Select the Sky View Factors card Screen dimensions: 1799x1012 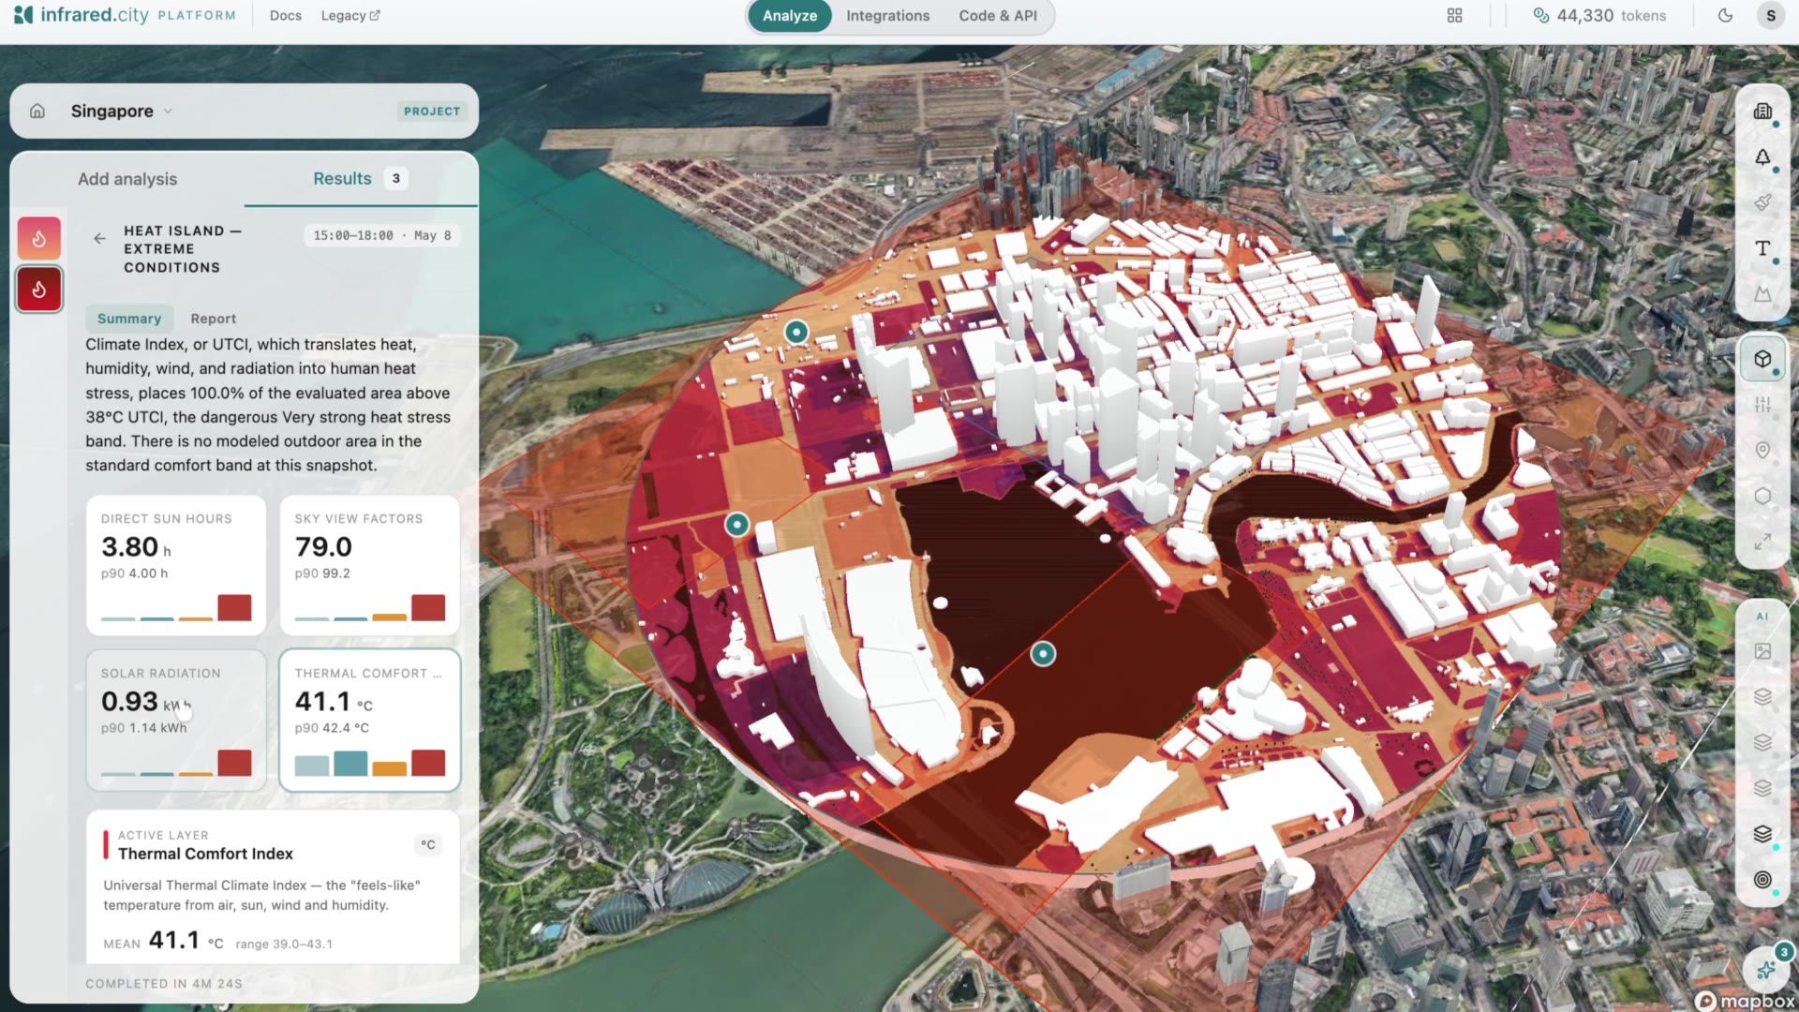(x=369, y=565)
